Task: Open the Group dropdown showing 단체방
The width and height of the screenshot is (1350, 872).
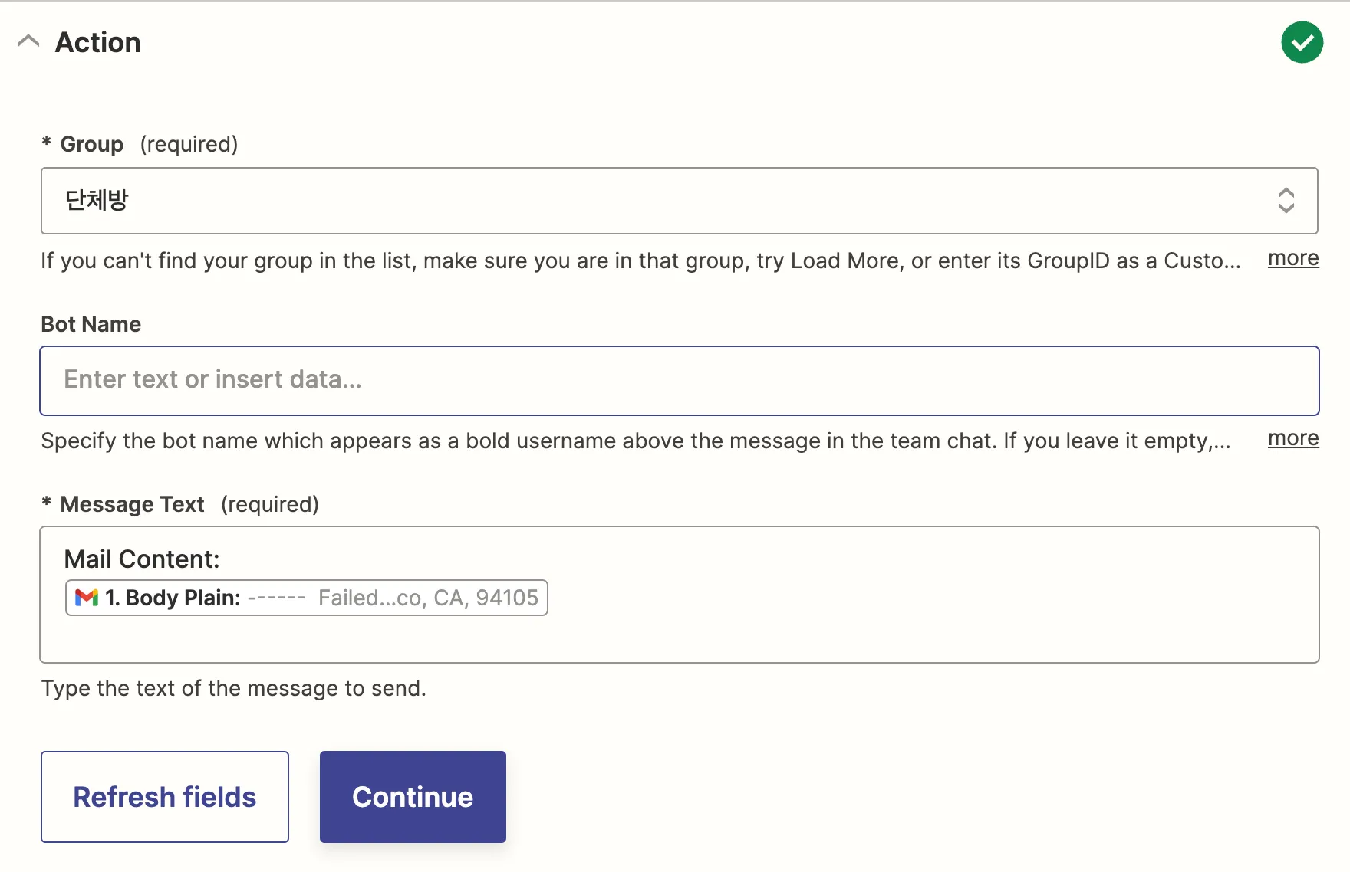Action: click(660, 201)
